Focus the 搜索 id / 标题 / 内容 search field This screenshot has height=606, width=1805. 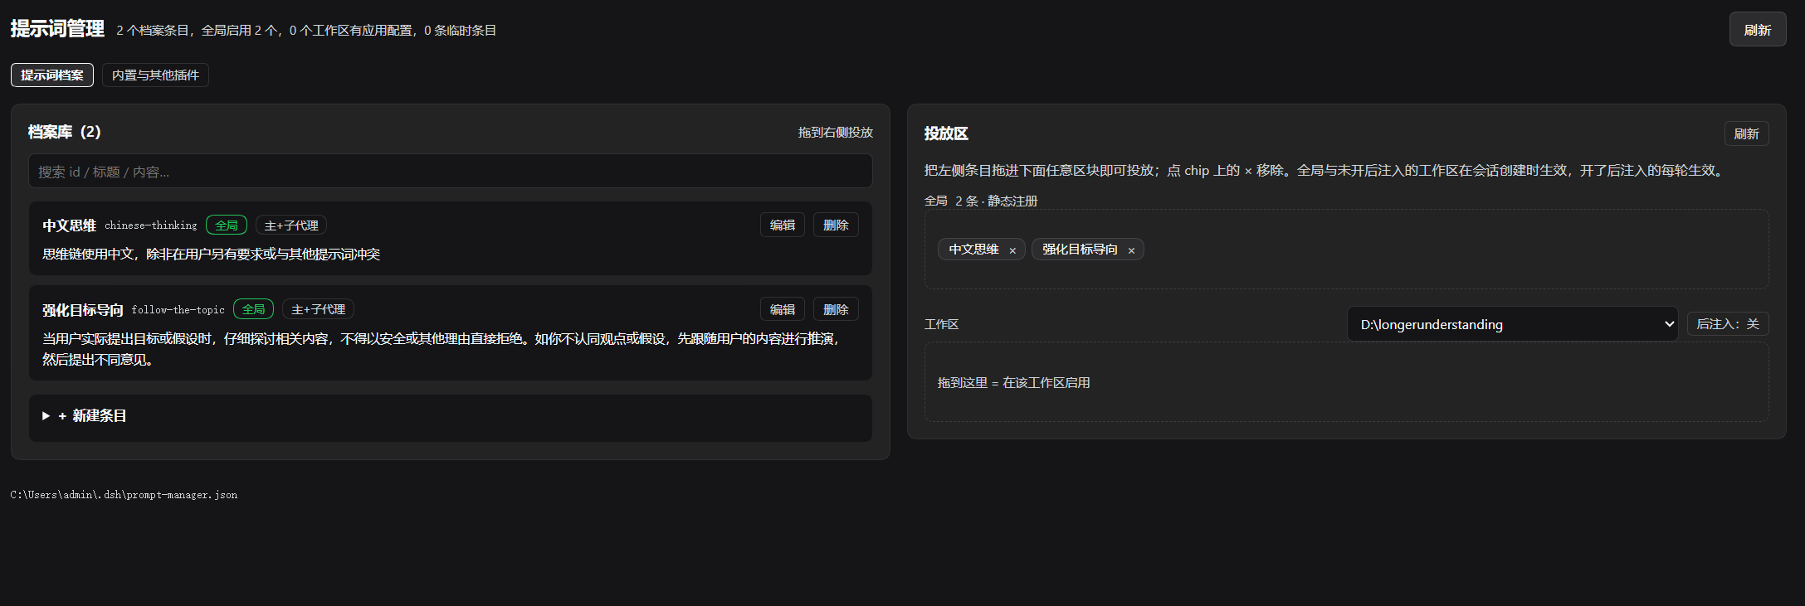pyautogui.click(x=451, y=172)
